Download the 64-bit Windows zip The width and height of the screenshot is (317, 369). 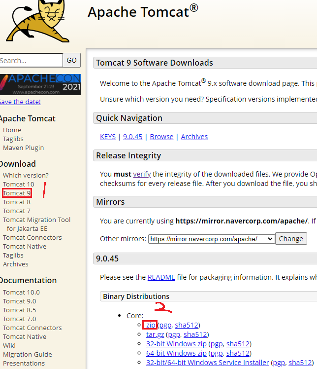[176, 354]
